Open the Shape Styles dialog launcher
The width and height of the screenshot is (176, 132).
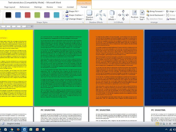[x=83, y=22]
